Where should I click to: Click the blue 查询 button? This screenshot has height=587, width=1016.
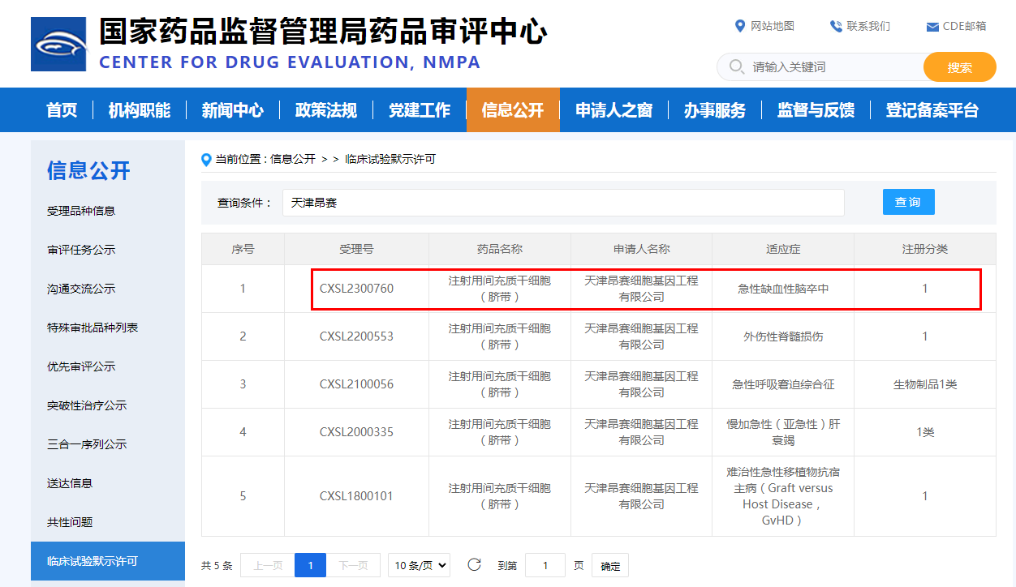coord(908,202)
